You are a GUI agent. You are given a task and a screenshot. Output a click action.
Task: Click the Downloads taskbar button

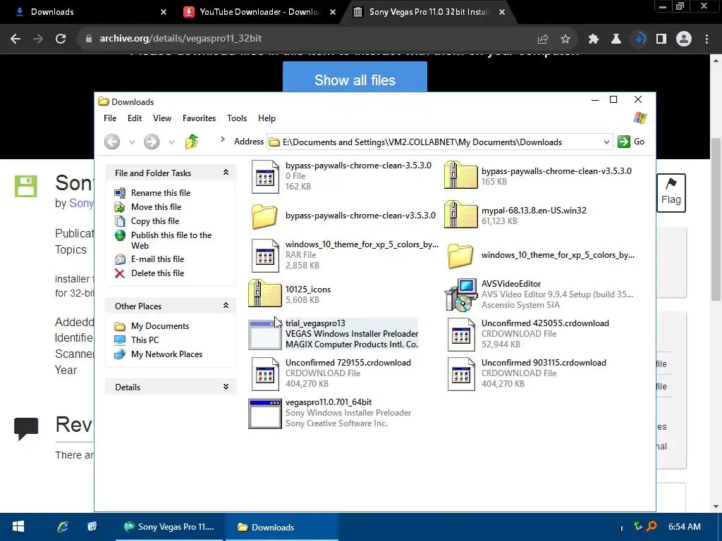[x=282, y=527]
